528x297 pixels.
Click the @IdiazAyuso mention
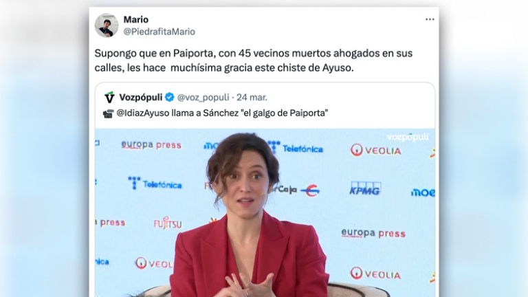pos(143,113)
